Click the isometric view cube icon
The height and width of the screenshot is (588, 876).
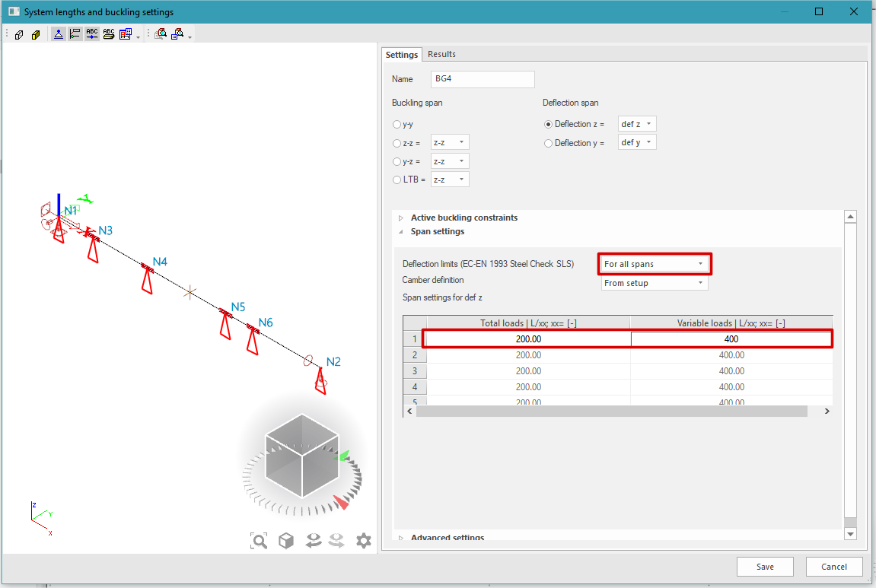click(x=286, y=540)
